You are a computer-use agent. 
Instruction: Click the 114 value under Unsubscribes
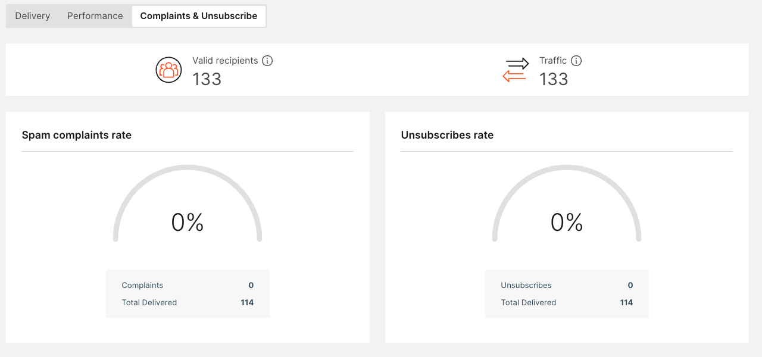[626, 303]
